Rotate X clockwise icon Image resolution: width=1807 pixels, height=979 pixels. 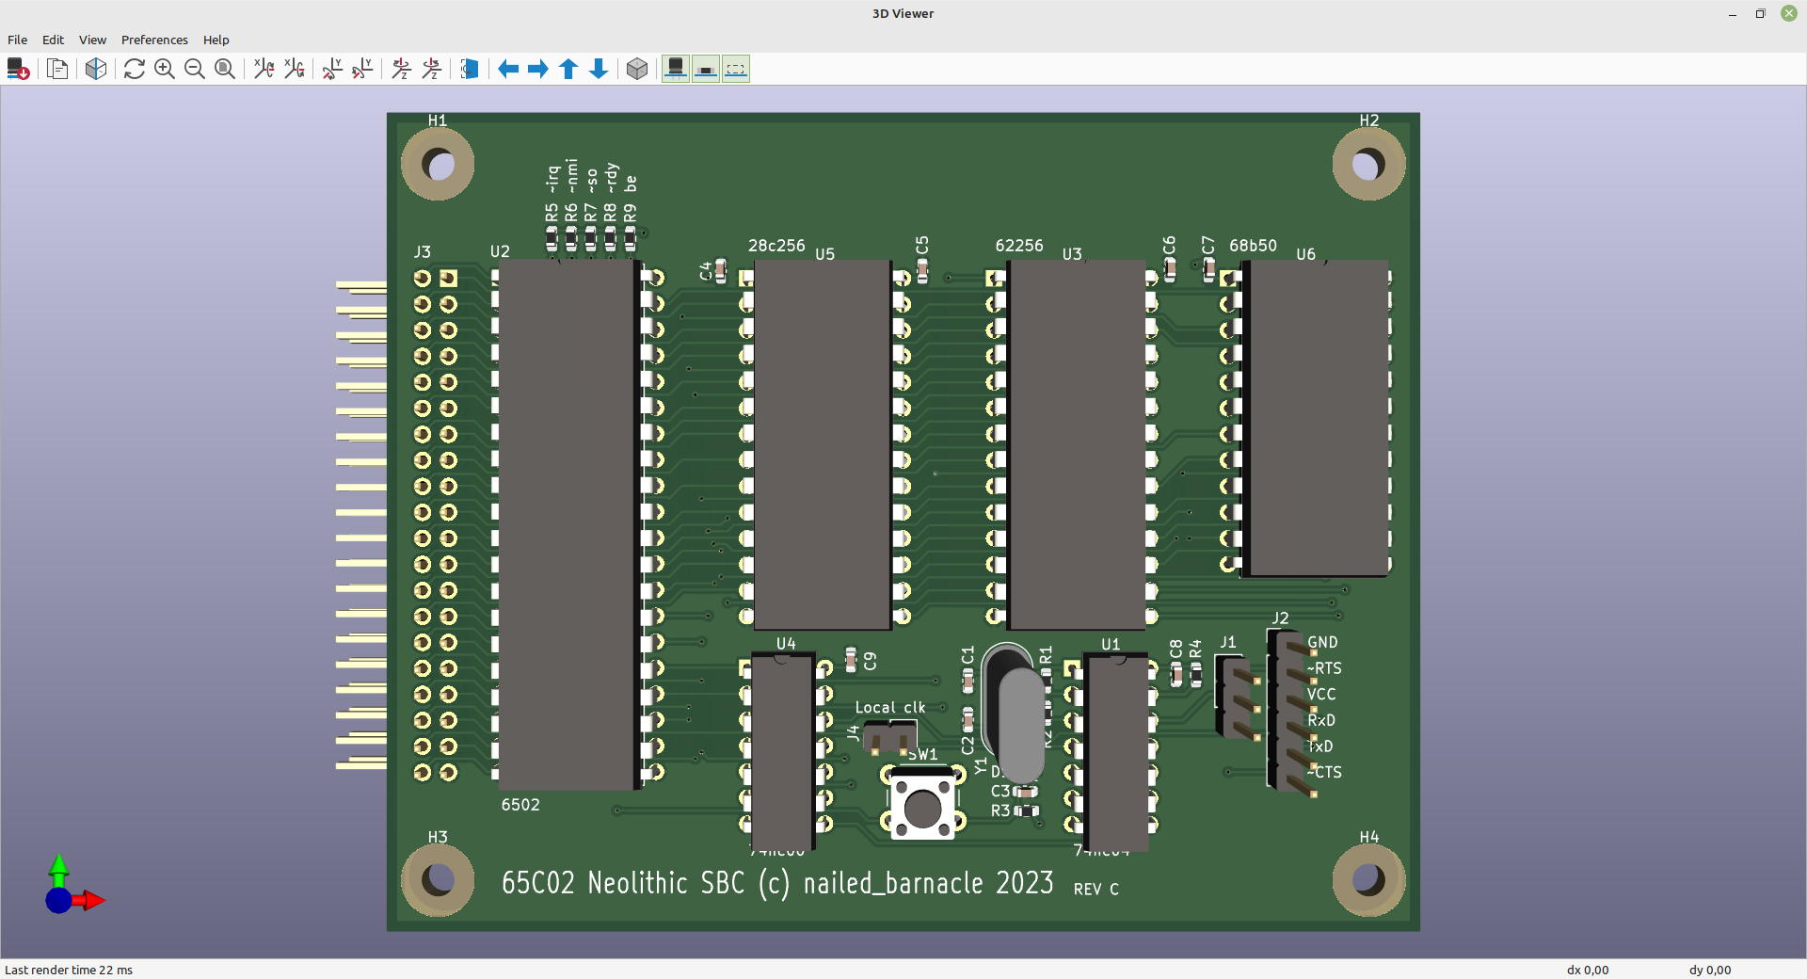(x=264, y=69)
